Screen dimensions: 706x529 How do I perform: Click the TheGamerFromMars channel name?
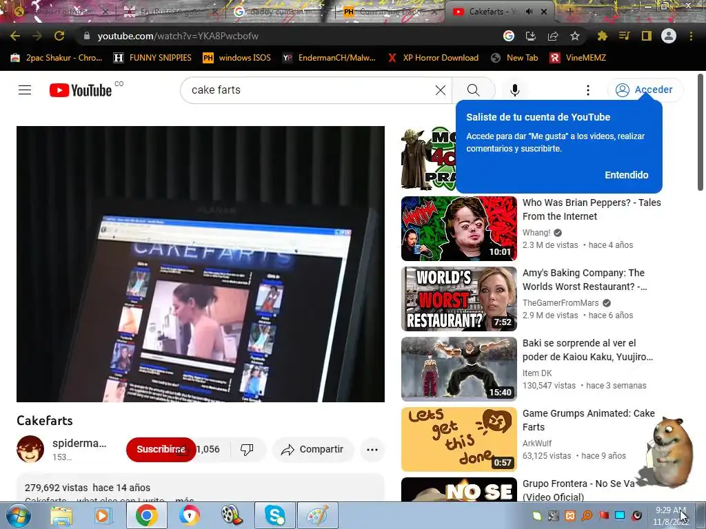click(561, 303)
